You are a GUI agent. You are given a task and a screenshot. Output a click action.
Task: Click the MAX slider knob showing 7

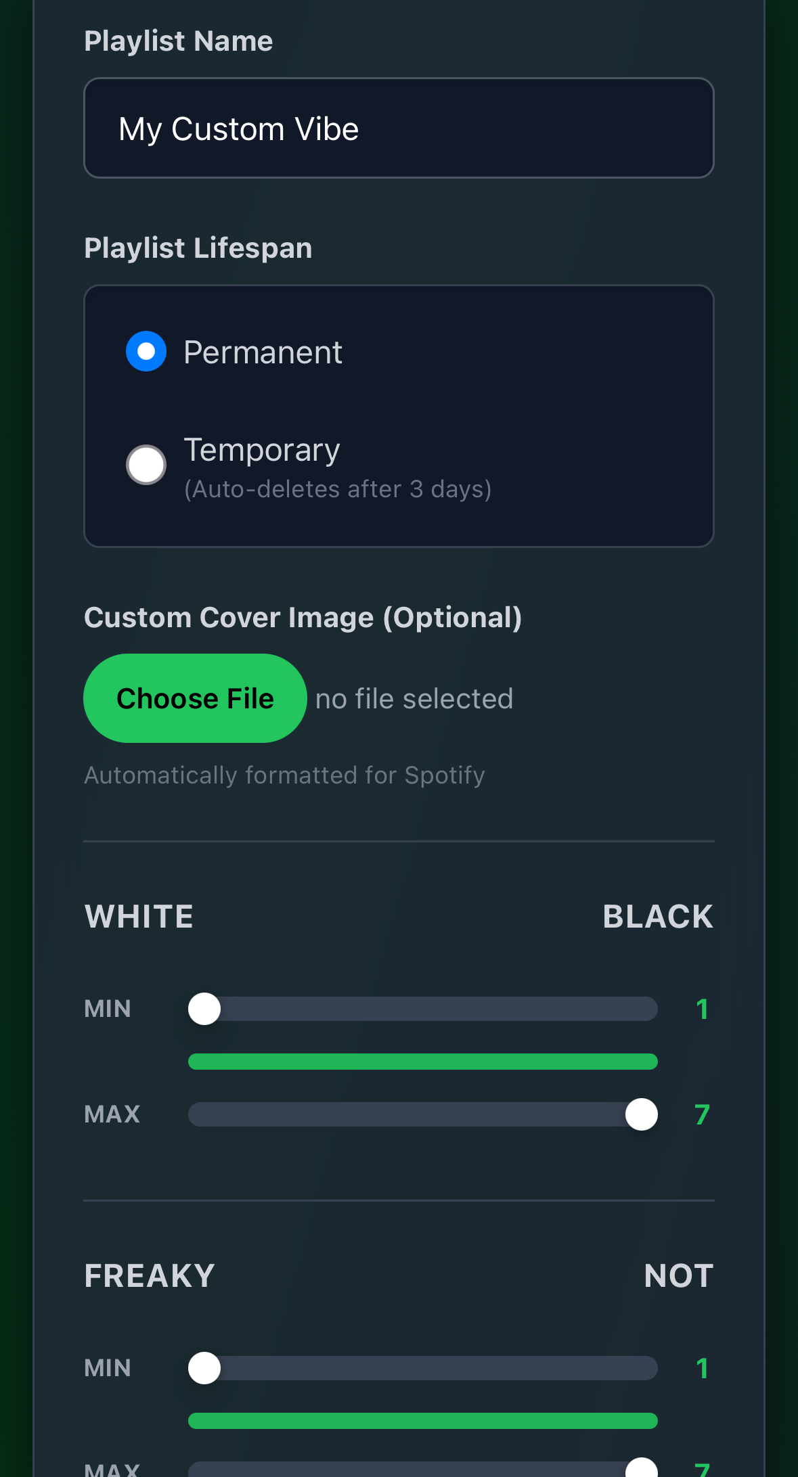[x=640, y=1115]
